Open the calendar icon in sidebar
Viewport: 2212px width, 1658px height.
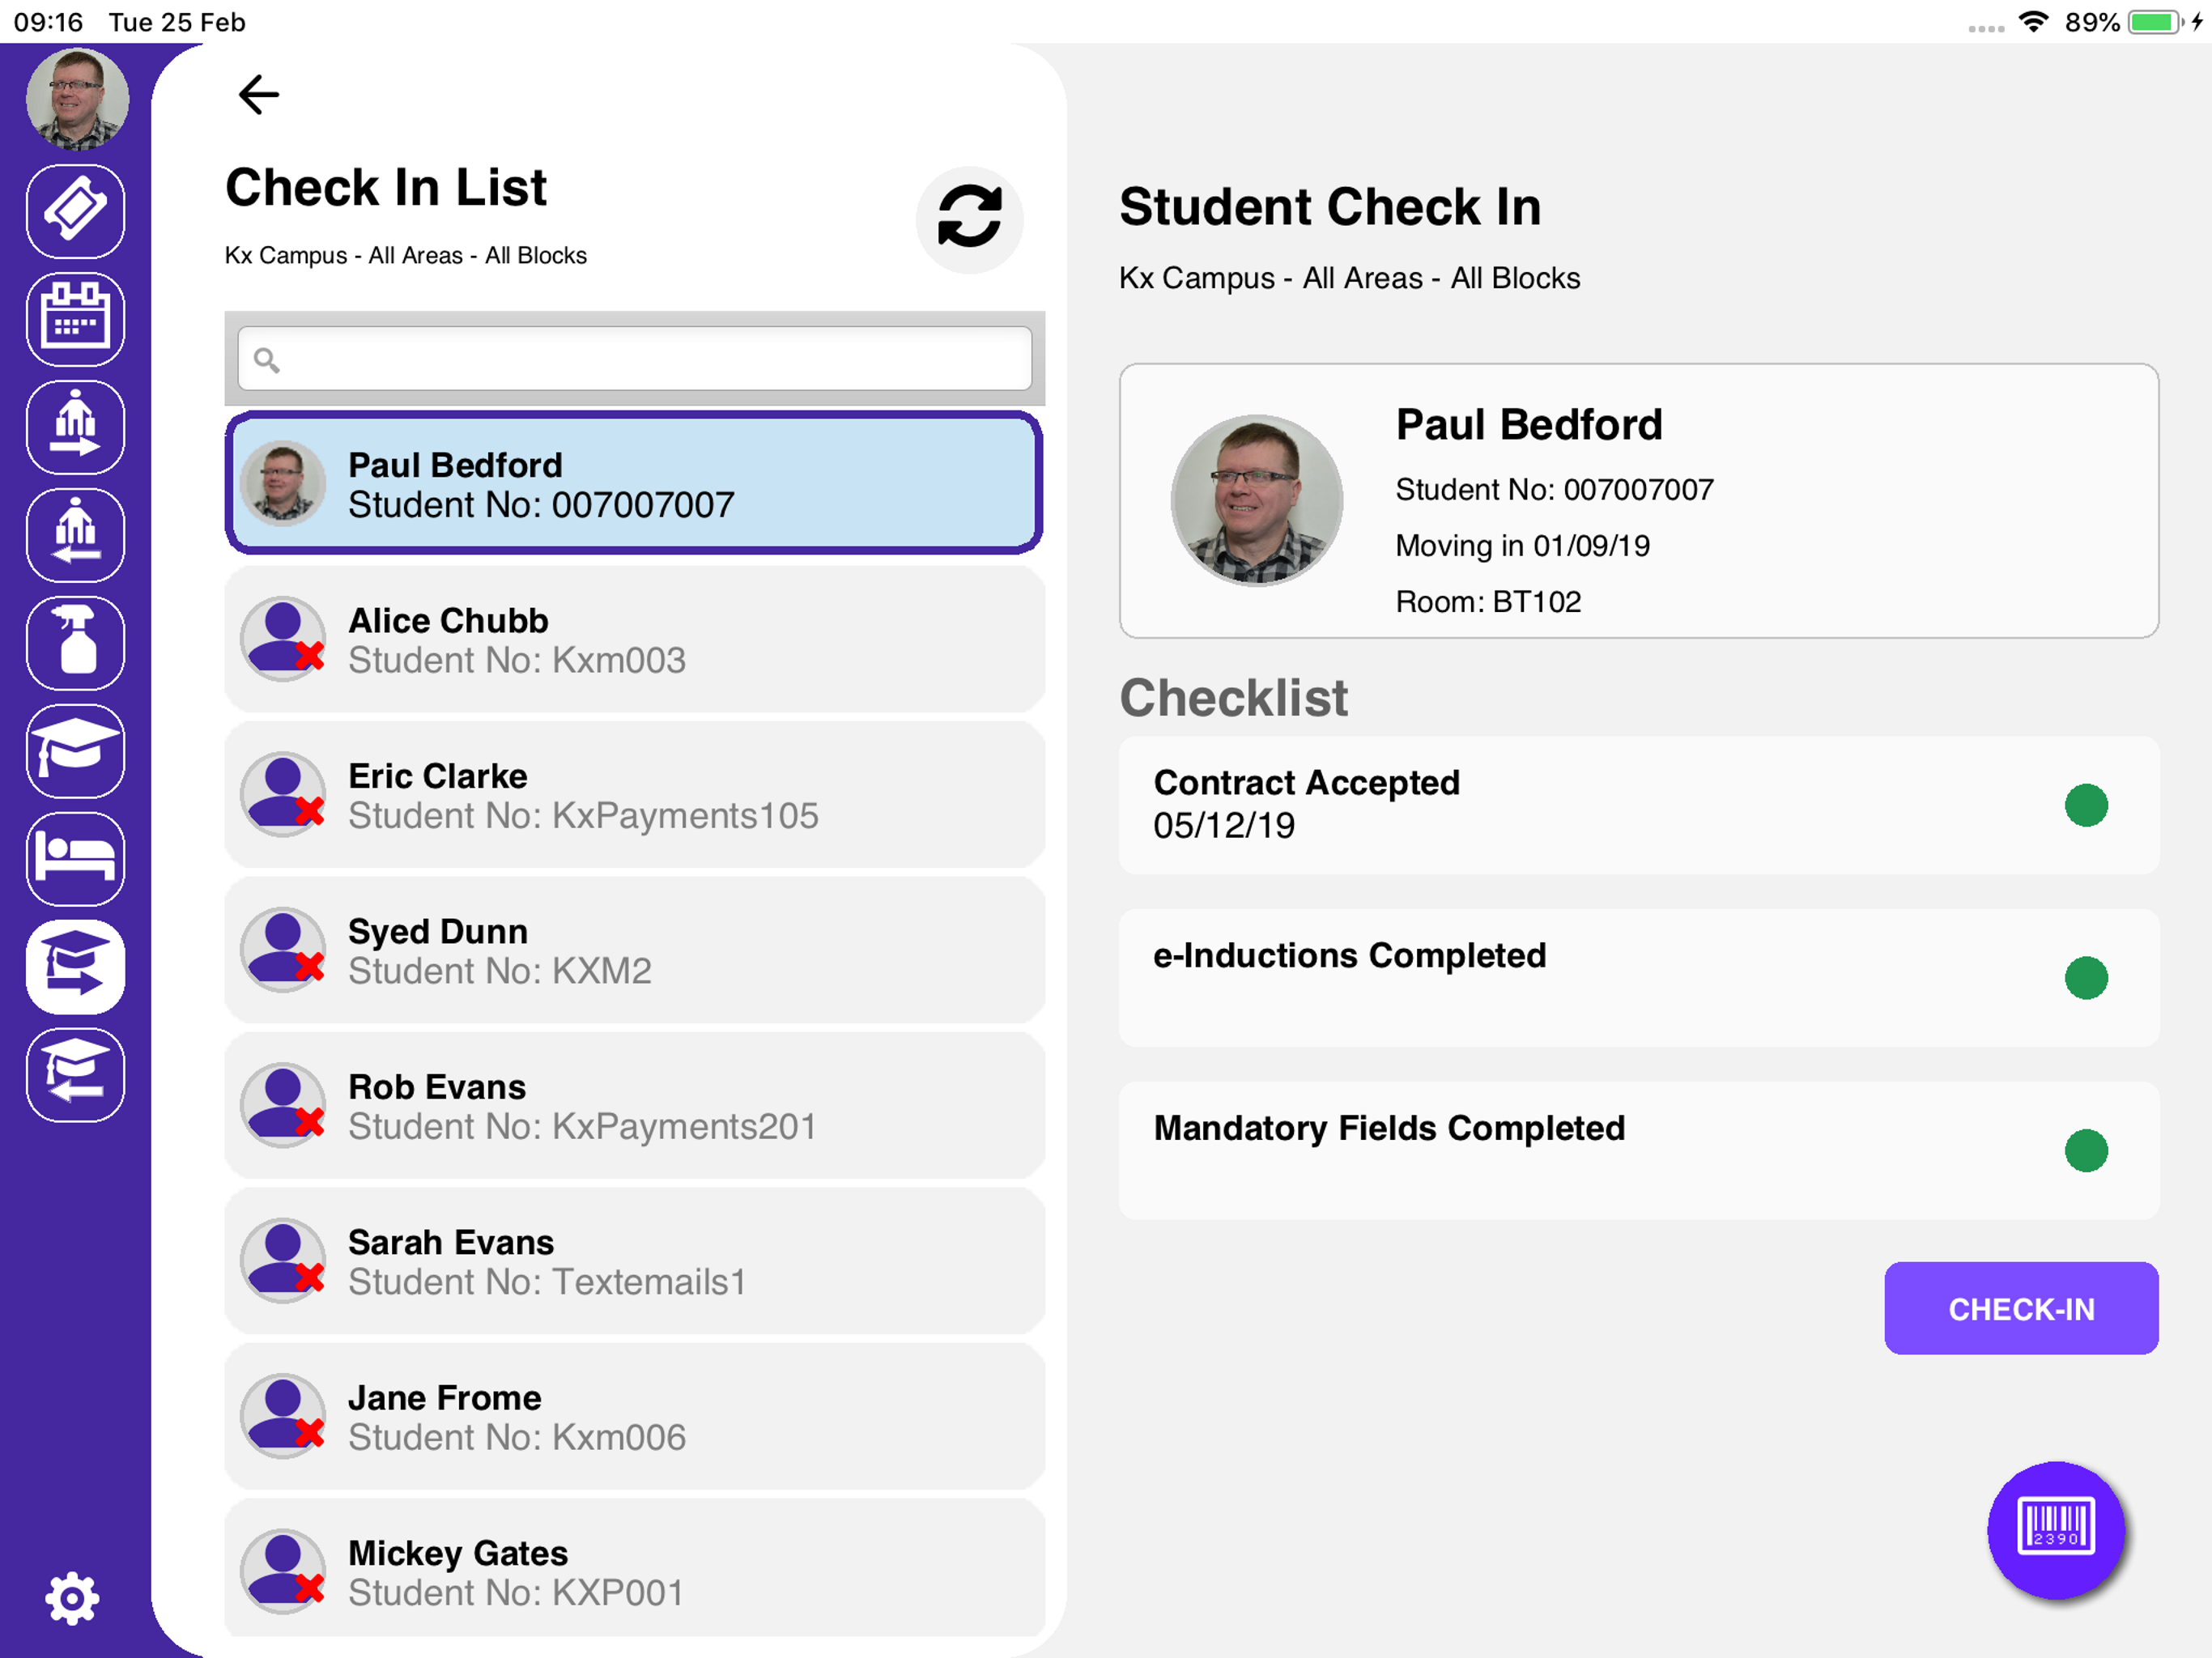[x=76, y=319]
